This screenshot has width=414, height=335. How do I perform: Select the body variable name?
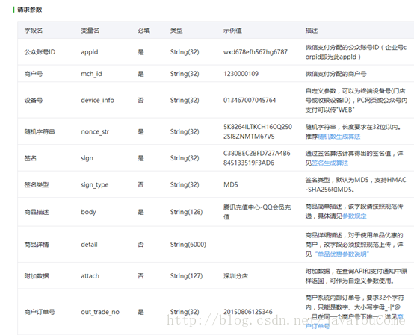(88, 212)
